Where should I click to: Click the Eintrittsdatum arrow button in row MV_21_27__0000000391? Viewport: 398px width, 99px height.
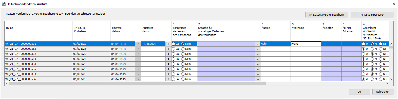(138, 44)
